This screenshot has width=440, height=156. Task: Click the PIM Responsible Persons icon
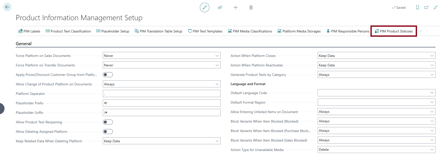tap(328, 31)
